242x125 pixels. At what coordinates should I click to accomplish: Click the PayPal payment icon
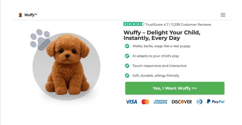tap(216, 102)
